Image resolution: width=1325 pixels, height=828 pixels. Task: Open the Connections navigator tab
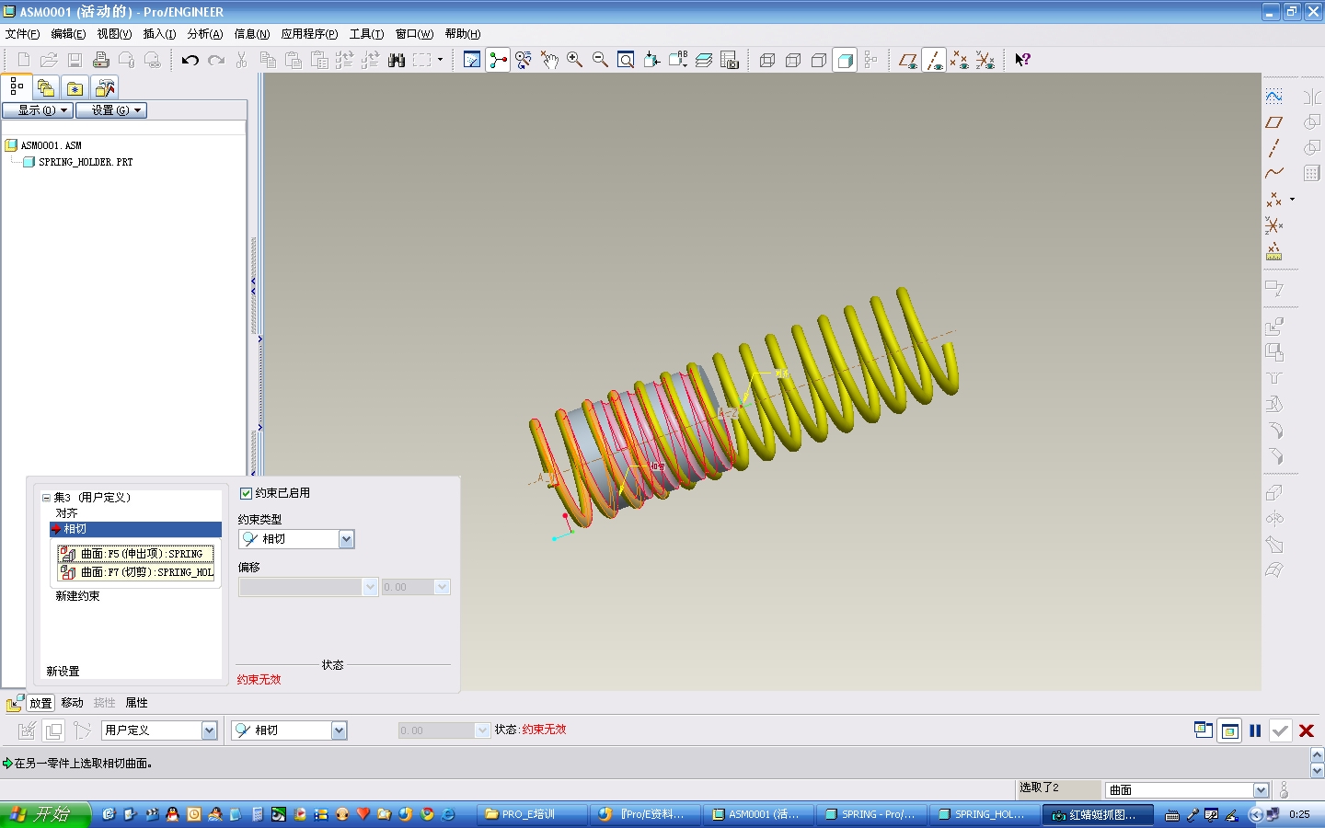(106, 88)
